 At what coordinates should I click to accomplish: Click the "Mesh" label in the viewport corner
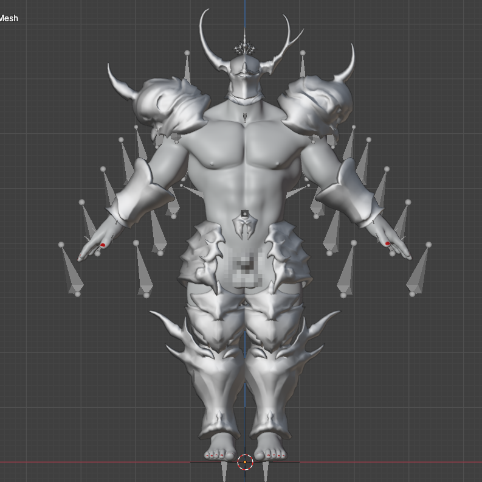pos(9,18)
